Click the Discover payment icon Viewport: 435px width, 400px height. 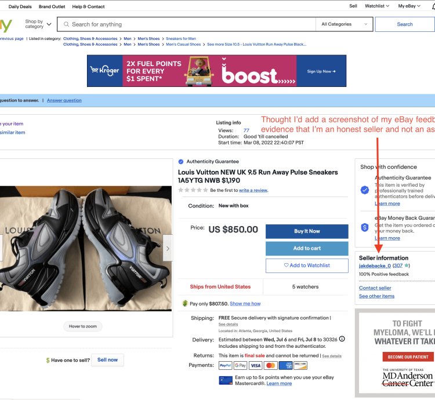(x=300, y=365)
